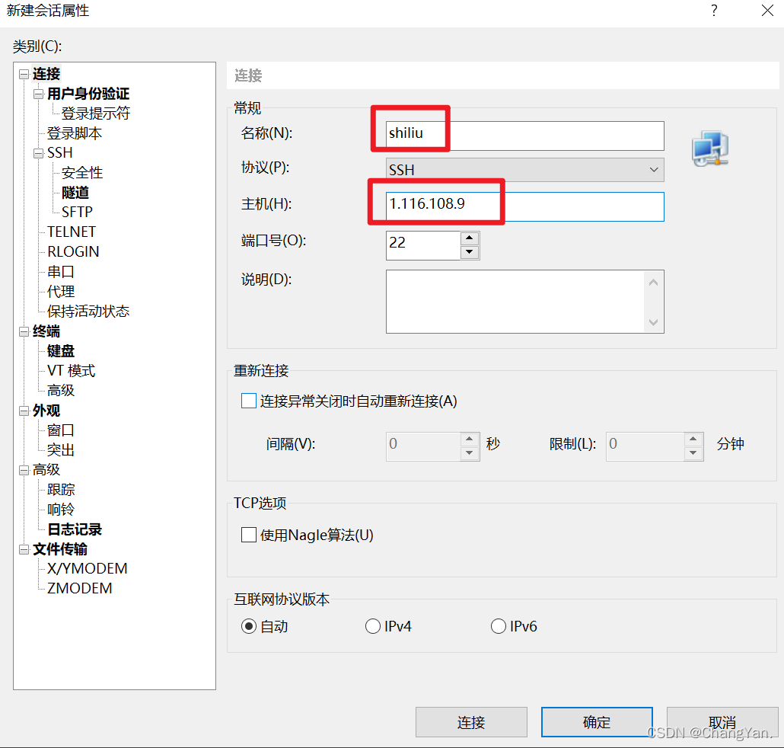Select 跟踪 in the tree

pos(60,489)
